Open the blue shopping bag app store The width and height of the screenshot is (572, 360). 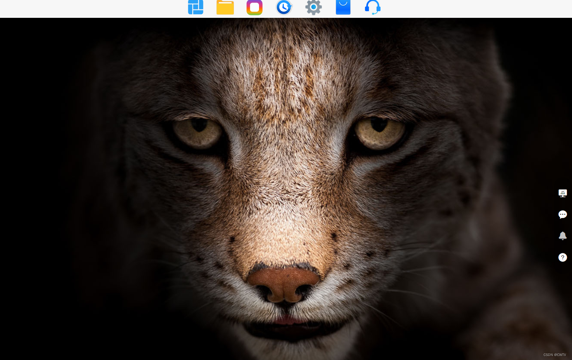tap(343, 7)
